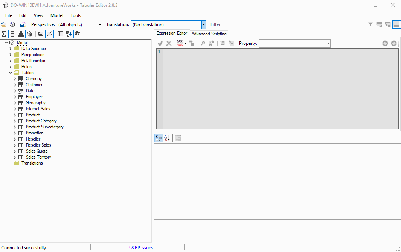Screen dimensions: 401x252
Task: Select the Show Measures filter icon
Action: [x=4, y=34]
